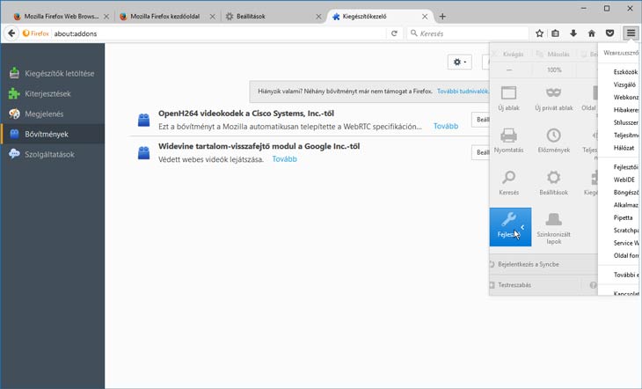Click Tovább link for Widevine
This screenshot has width=642, height=389.
(x=284, y=159)
